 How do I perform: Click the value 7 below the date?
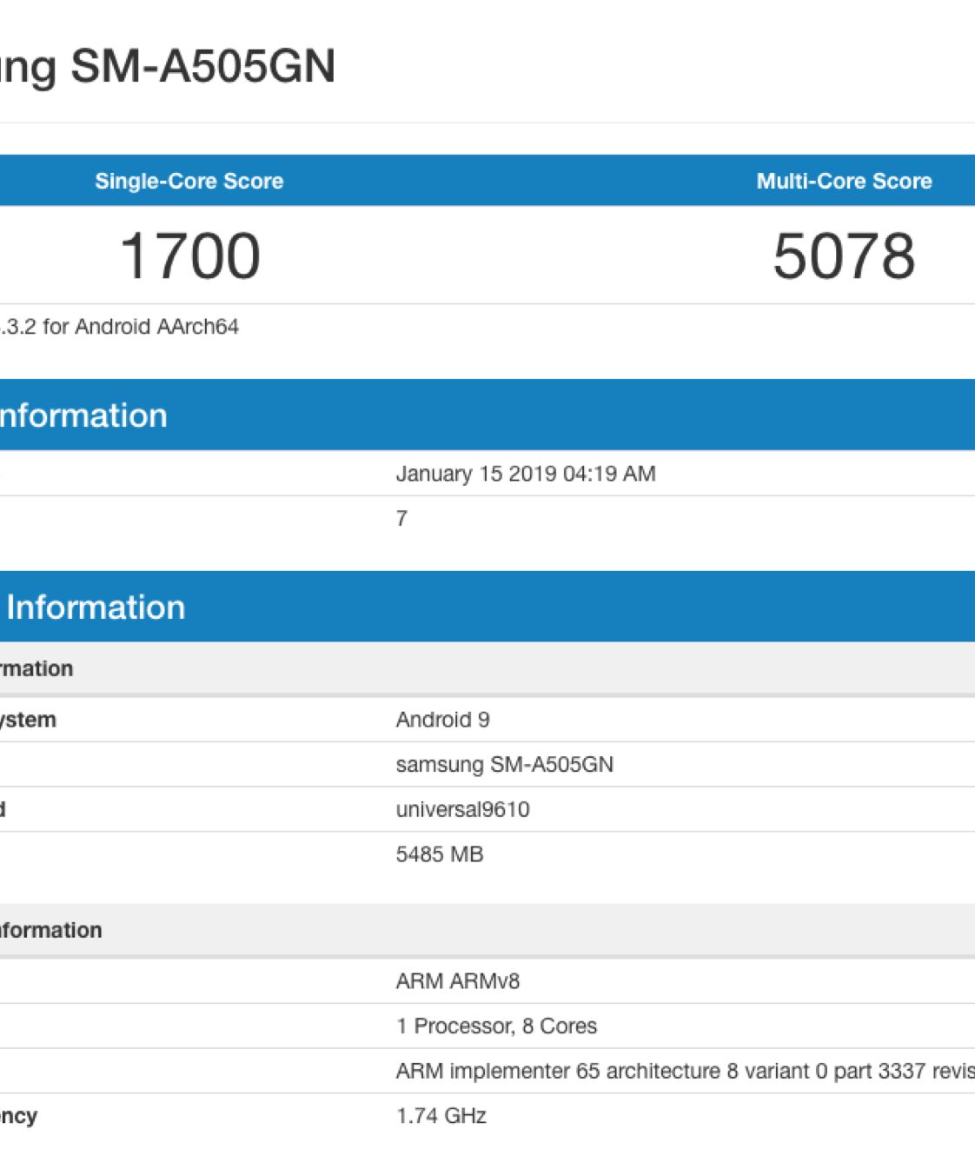coord(401,519)
